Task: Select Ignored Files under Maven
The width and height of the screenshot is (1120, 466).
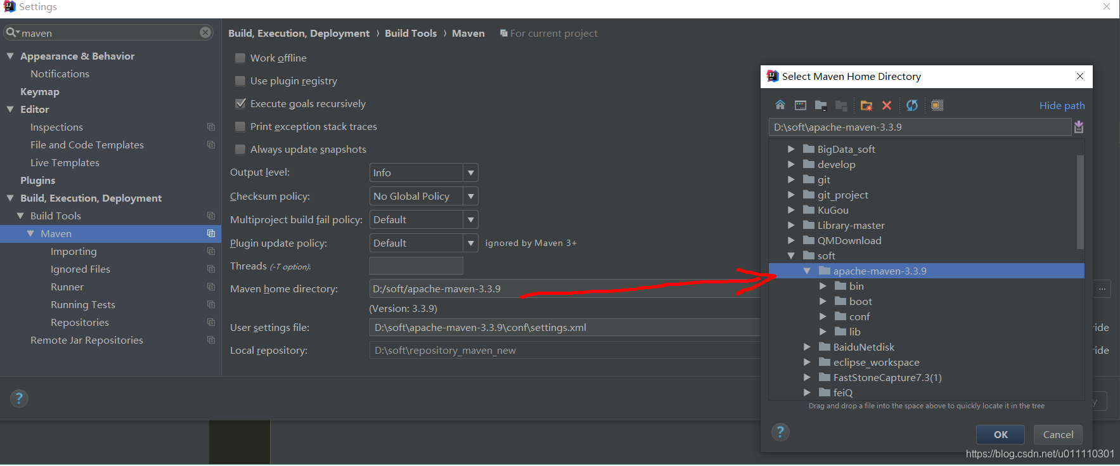Action: (x=80, y=269)
